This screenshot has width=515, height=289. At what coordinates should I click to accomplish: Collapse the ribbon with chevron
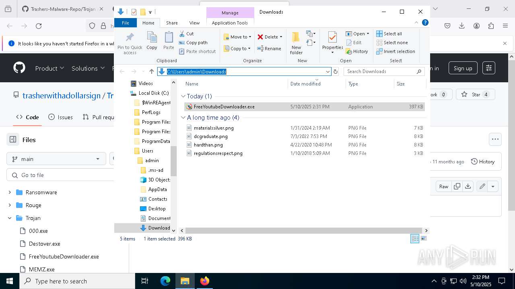click(x=416, y=22)
